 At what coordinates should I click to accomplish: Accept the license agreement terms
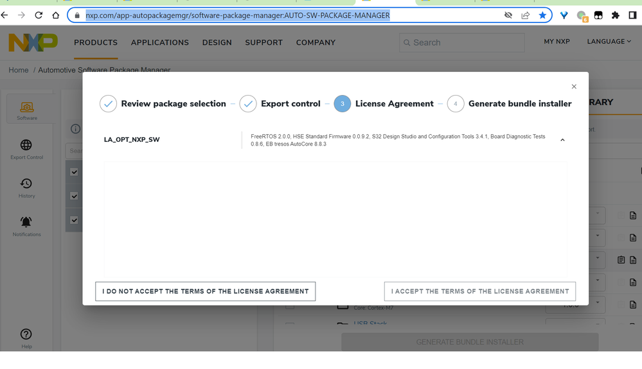coord(480,291)
